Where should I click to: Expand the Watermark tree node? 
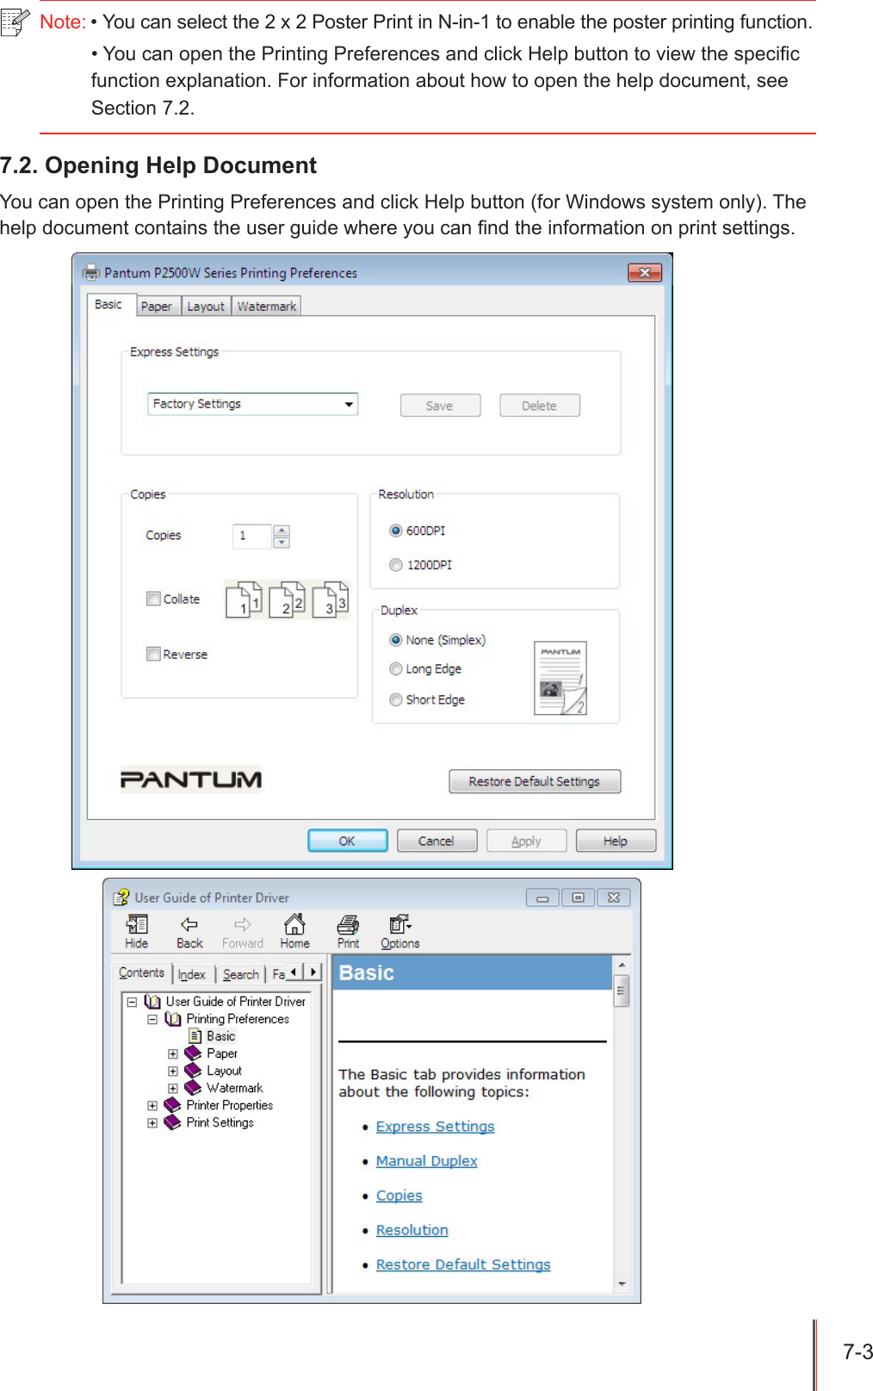pyautogui.click(x=173, y=1088)
